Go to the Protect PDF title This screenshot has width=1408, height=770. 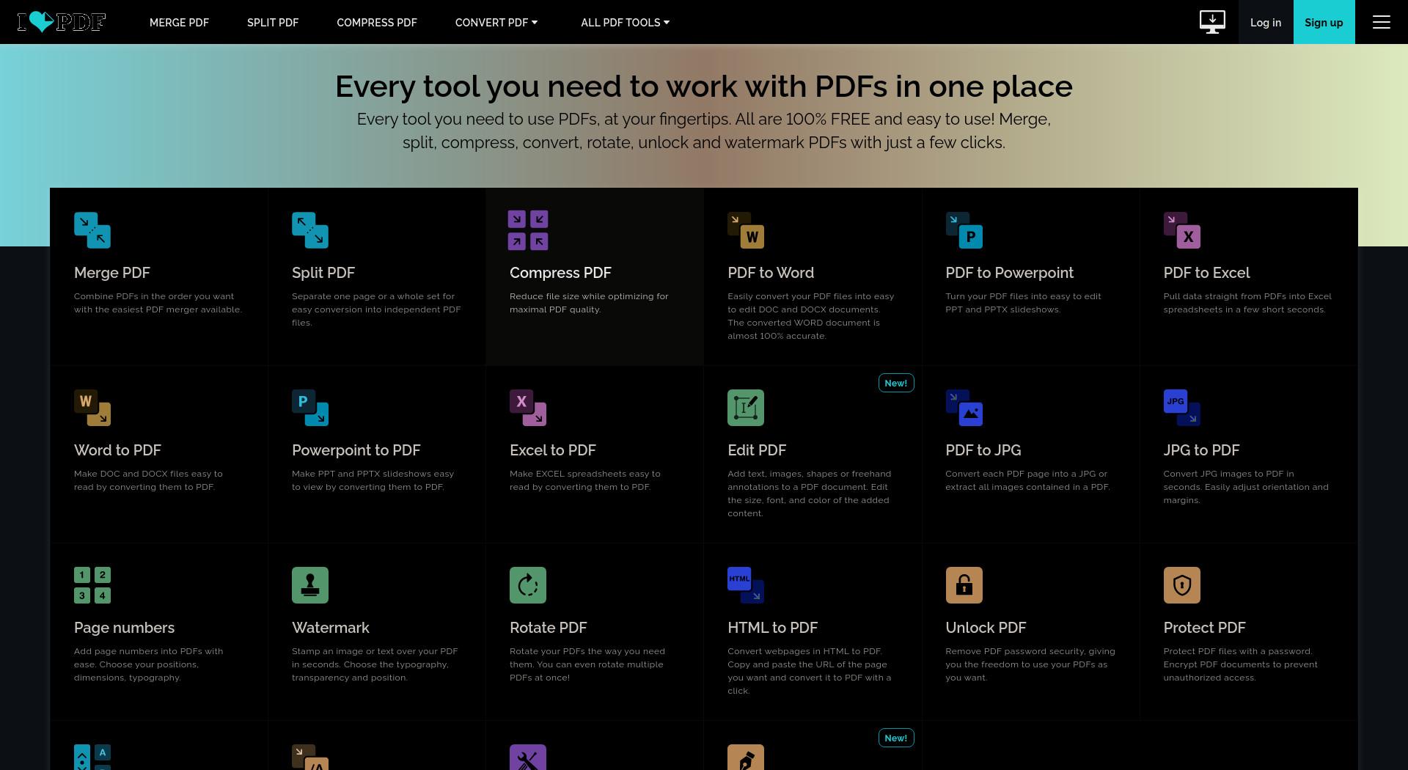1204,628
